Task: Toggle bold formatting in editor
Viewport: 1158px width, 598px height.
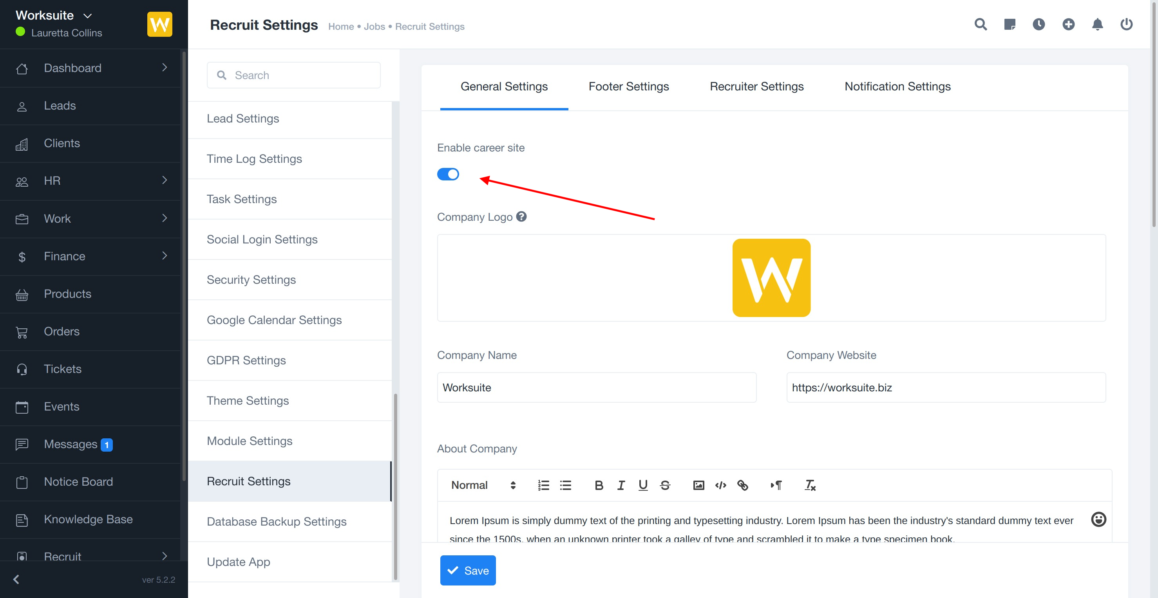Action: tap(599, 485)
